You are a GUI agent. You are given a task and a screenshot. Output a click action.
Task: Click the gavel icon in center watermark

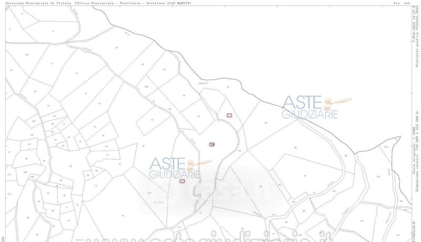tap(202, 163)
